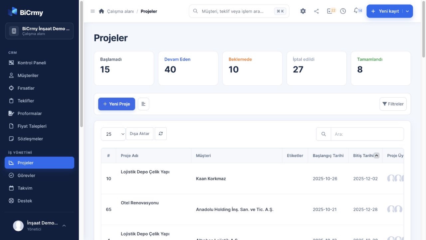Click date 2025-10-26 cell
Screen dimensions: 426x240
[x=325, y=179]
